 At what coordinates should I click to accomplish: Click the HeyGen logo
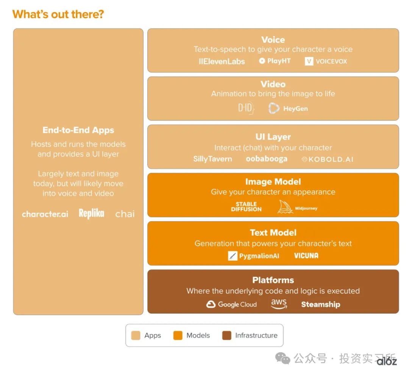pos(288,109)
